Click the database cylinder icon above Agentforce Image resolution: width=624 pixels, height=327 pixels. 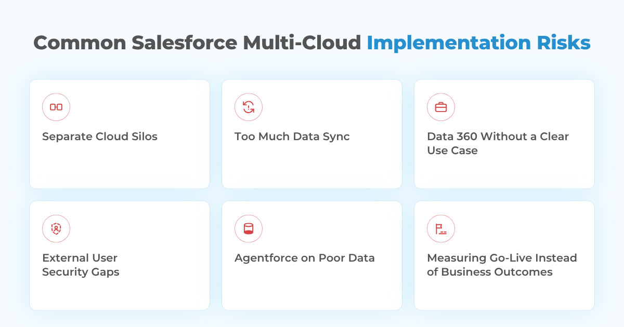(x=249, y=228)
